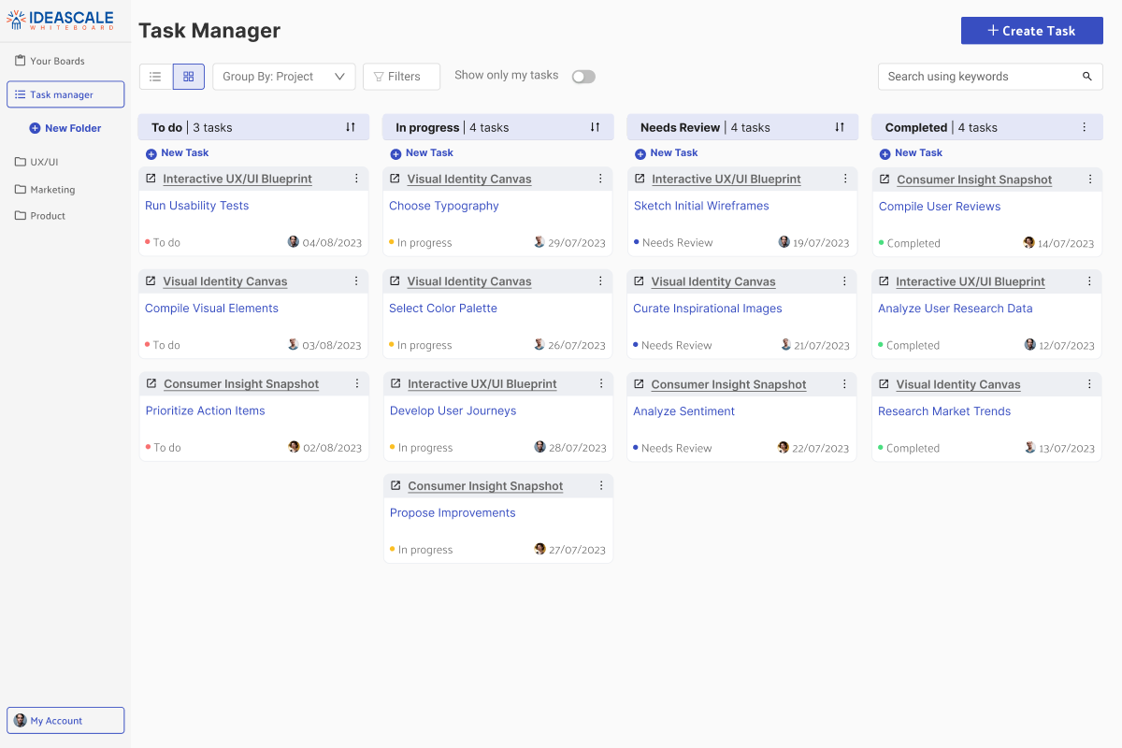Toggle Show only my tasks switch
The height and width of the screenshot is (748, 1122).
point(583,77)
